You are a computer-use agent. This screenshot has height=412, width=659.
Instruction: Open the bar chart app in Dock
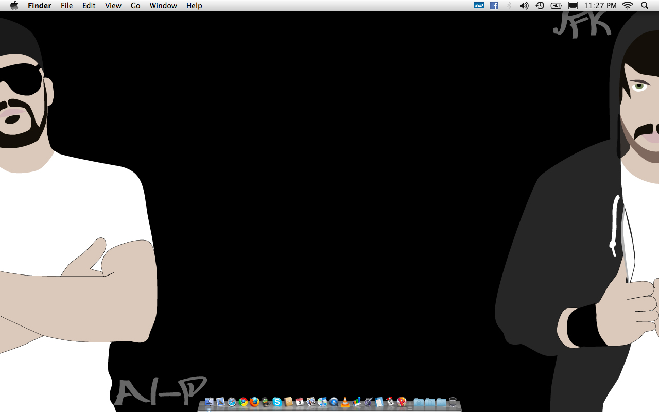357,402
